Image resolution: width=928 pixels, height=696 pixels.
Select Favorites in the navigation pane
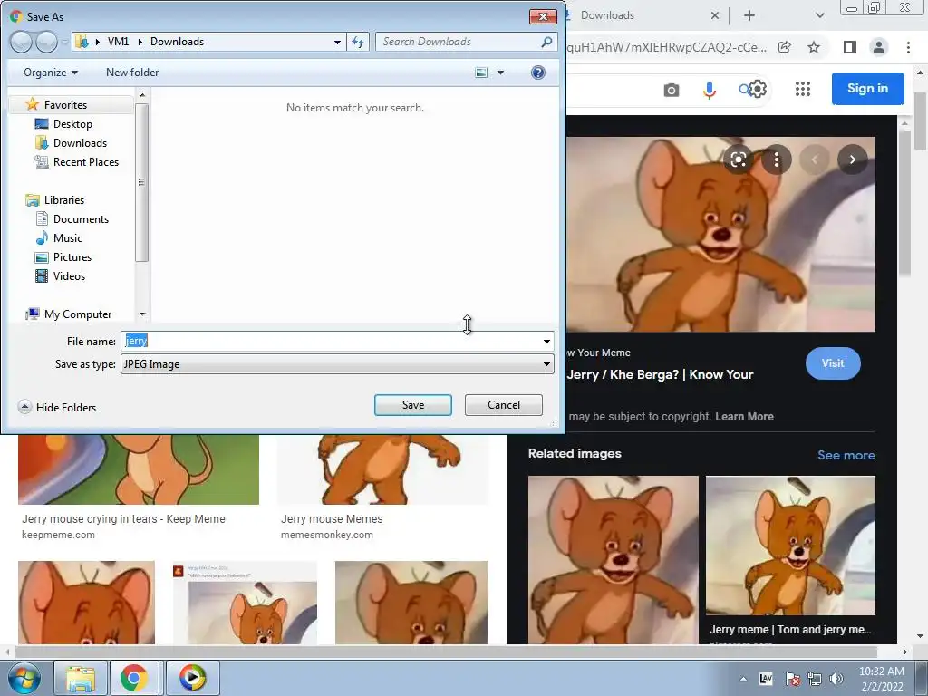[65, 105]
